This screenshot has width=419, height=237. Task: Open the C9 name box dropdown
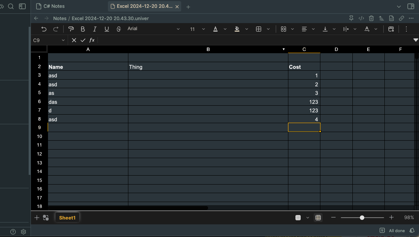63,40
